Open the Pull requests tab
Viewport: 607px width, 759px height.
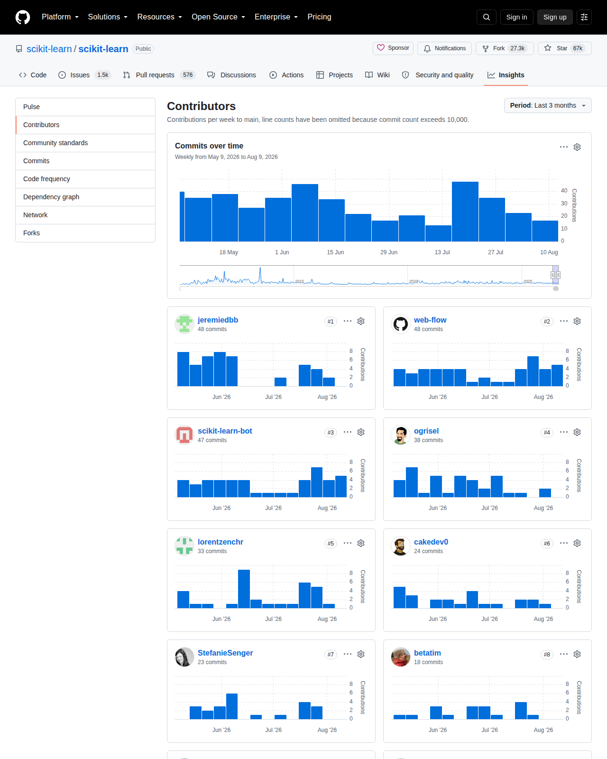tap(158, 75)
